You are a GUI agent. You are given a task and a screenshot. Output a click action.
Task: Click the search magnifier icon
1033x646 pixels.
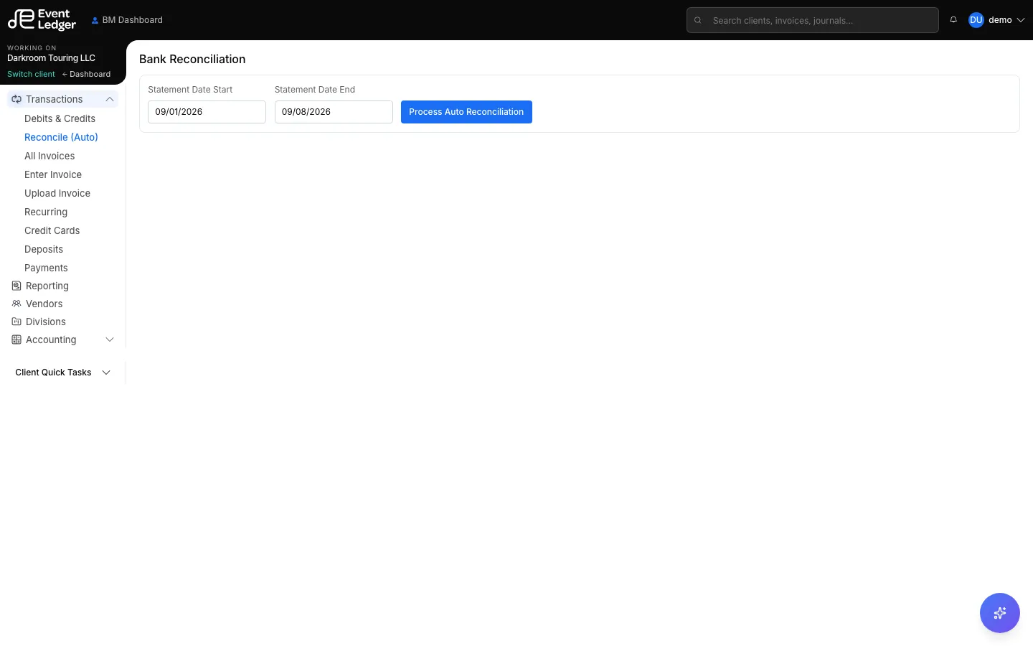[x=697, y=20]
